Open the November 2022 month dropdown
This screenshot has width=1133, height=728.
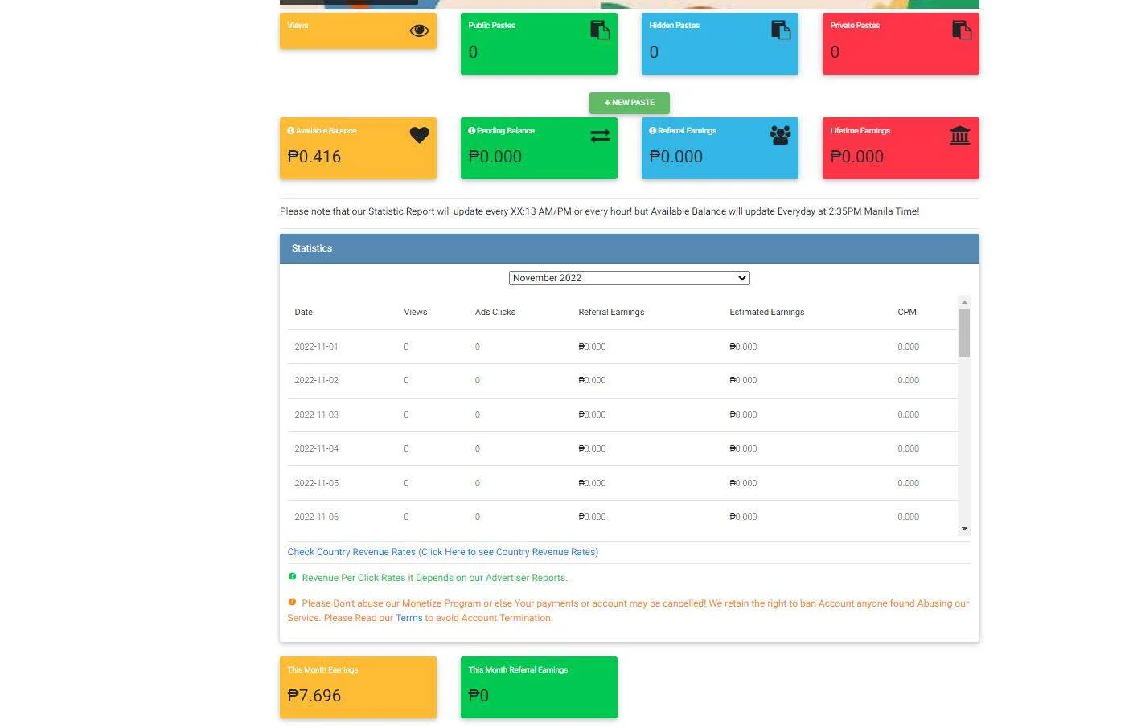[630, 278]
